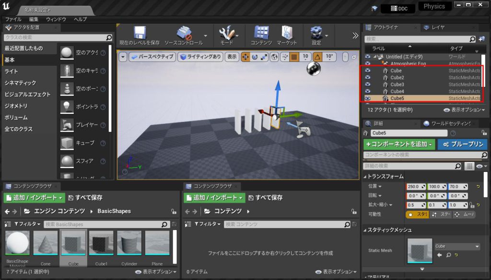Browse to Static Mesh asset magnifier icon
Viewport: 491px width, 280px height.
coord(448,255)
